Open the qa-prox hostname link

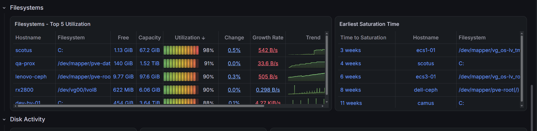25,63
